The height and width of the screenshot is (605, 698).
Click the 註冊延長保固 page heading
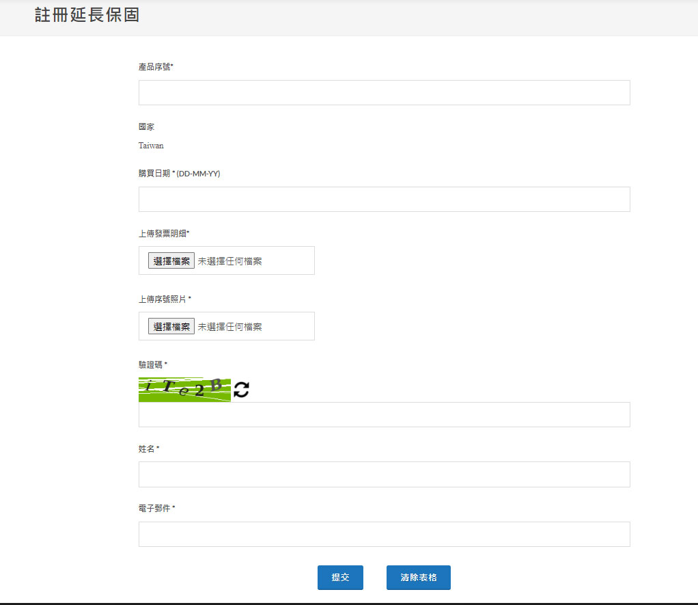(x=87, y=15)
